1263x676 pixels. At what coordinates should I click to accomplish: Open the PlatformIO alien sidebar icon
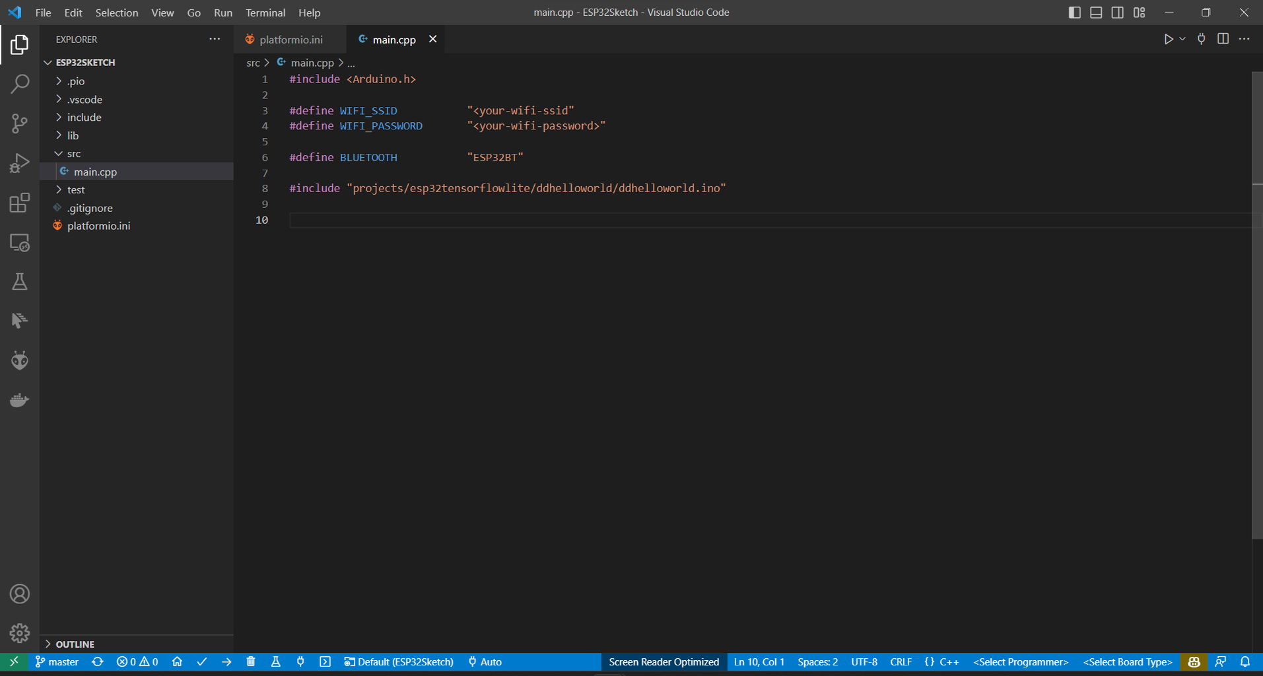[20, 360]
